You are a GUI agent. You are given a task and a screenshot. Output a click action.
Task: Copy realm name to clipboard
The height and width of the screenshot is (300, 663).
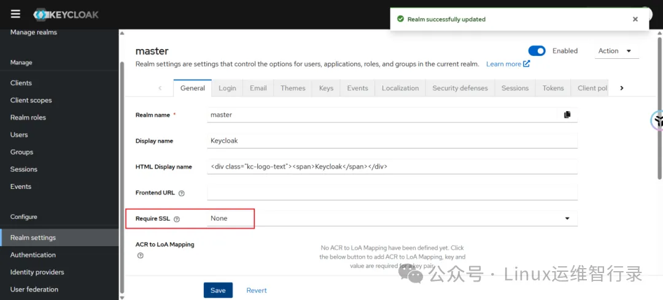pyautogui.click(x=567, y=115)
